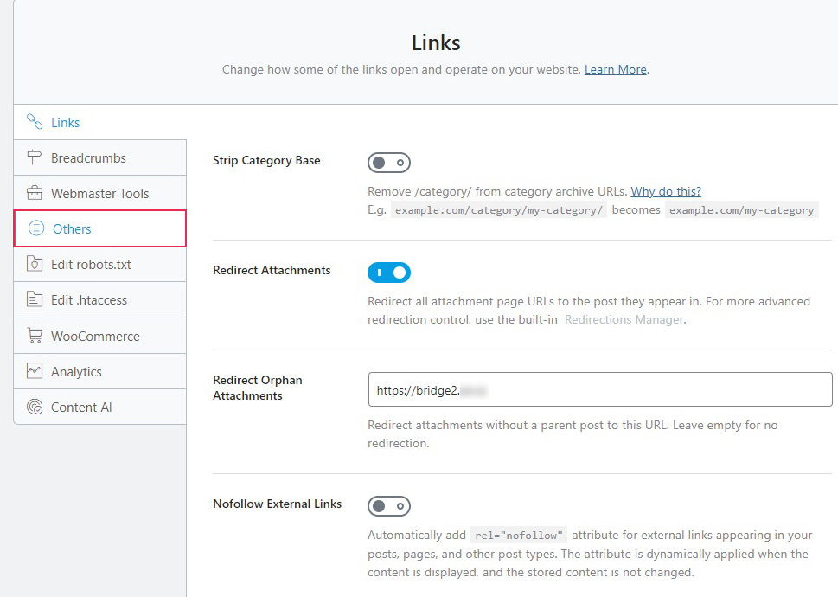
Task: Click the Links chain icon in sidebar
Action: [35, 122]
